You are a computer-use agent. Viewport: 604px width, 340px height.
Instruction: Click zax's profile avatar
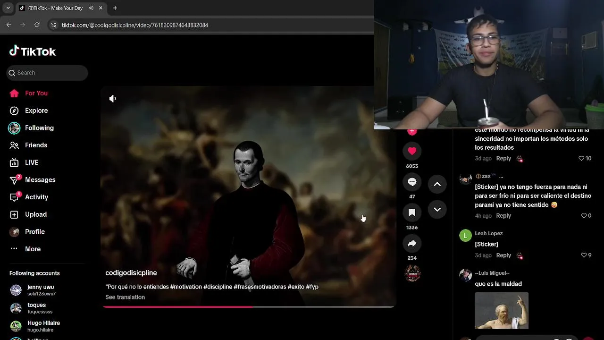point(465,178)
